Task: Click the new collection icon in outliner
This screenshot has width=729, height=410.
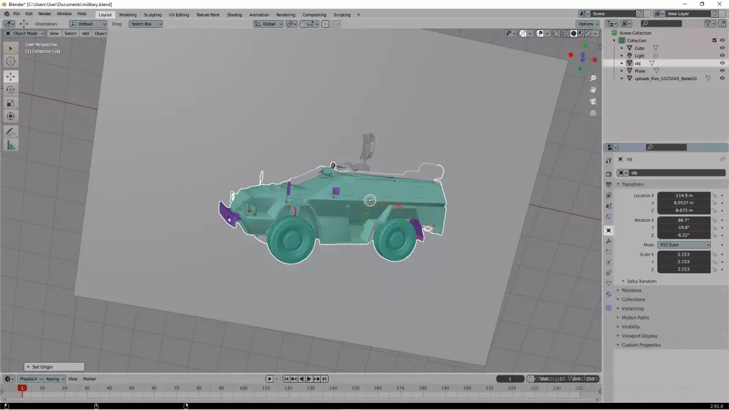Action: pyautogui.click(x=723, y=24)
